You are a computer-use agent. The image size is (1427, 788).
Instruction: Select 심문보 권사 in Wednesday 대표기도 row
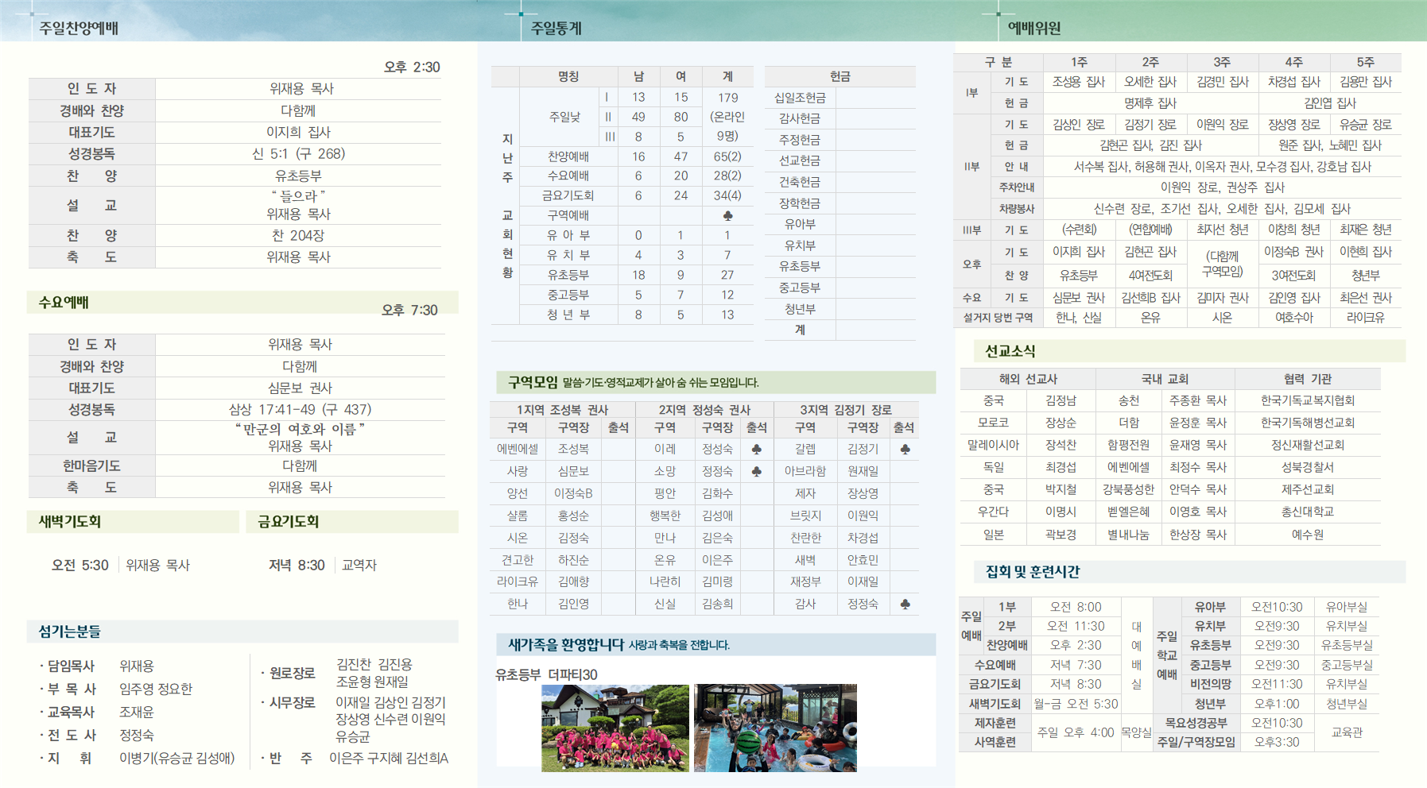[x=300, y=388]
